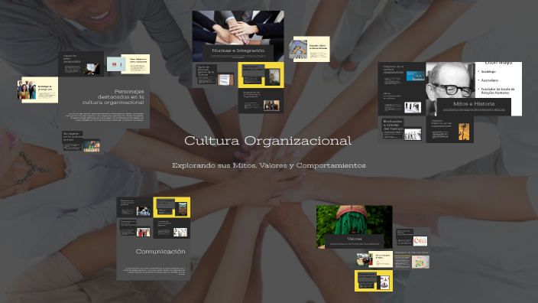The image size is (538, 303).
Task: Select the "Impacto histórico" slide with orange image
Action: tap(450, 129)
